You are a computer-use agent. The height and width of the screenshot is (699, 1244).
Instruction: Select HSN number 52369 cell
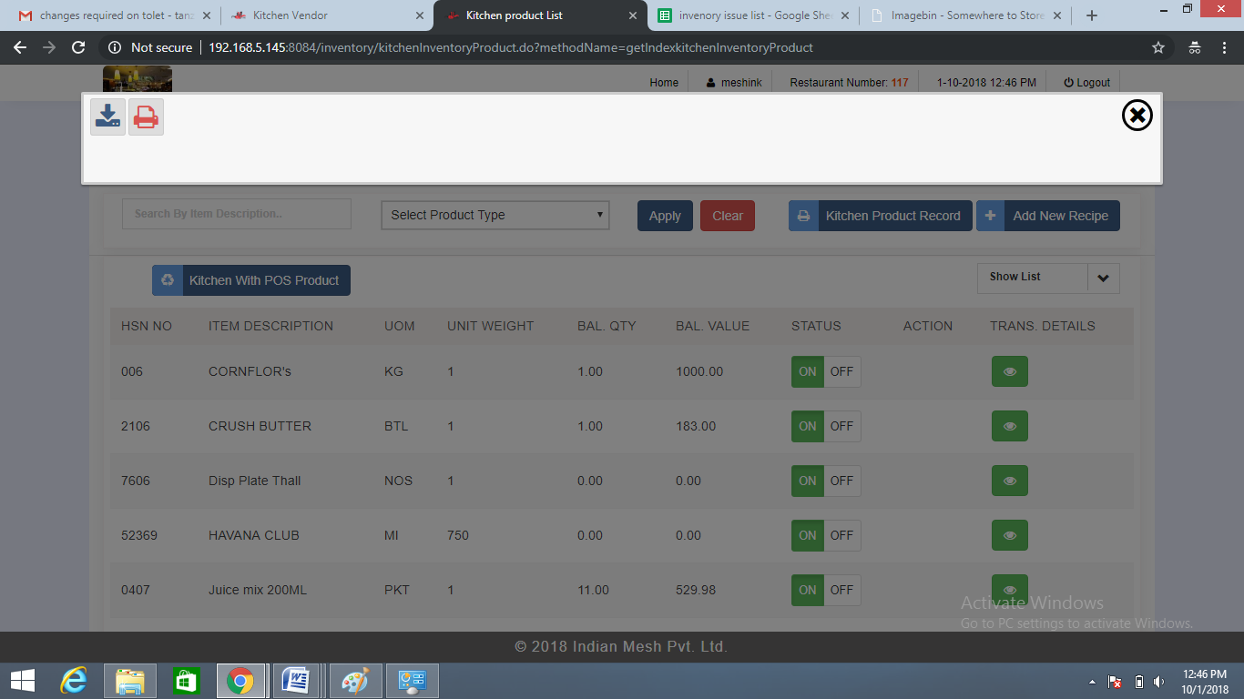(x=139, y=535)
